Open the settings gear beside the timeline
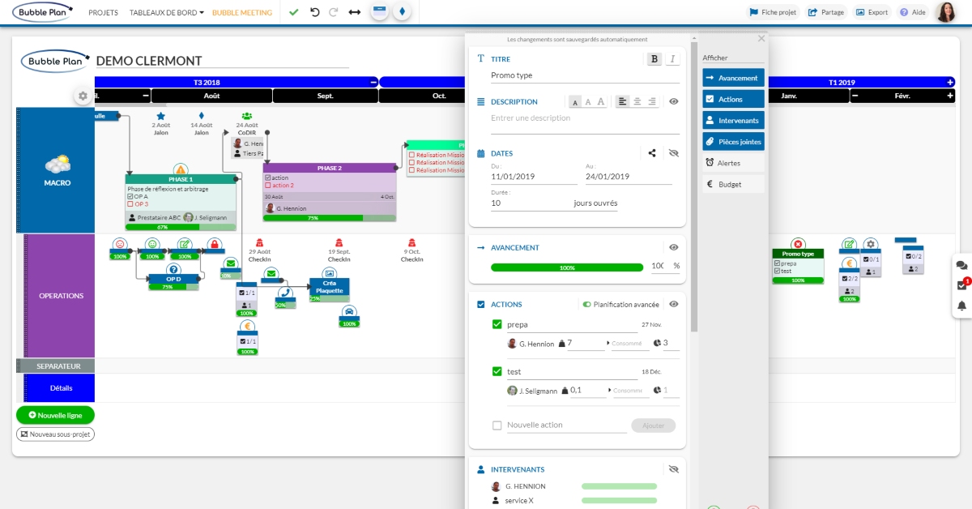Viewport: 972px width, 509px height. pos(83,96)
